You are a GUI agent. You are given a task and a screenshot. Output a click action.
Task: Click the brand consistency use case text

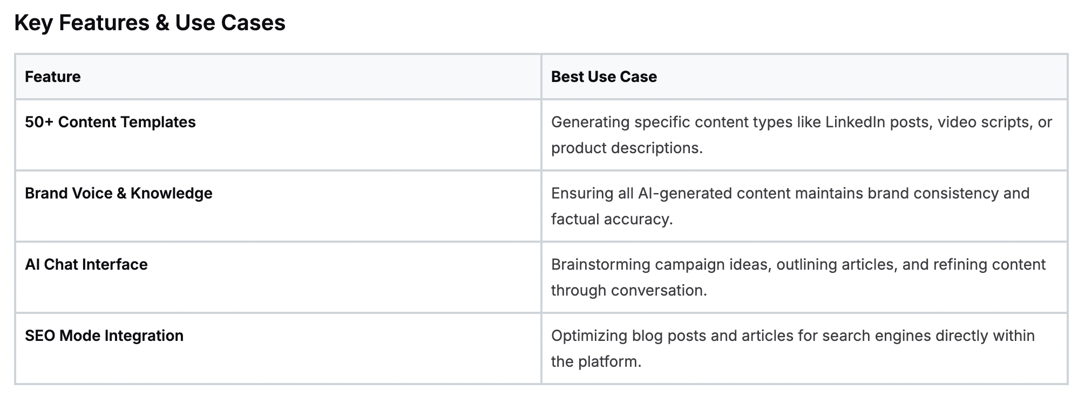tap(790, 206)
